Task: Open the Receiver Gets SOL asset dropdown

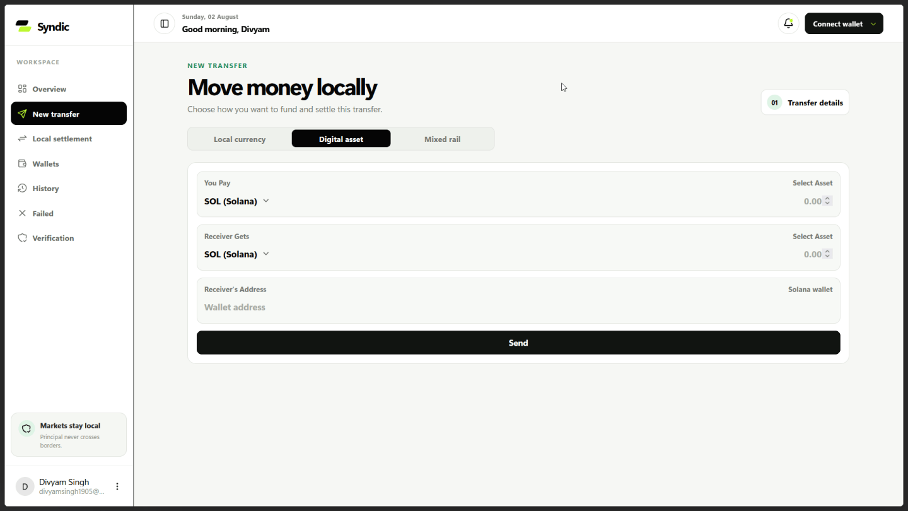Action: tap(237, 254)
